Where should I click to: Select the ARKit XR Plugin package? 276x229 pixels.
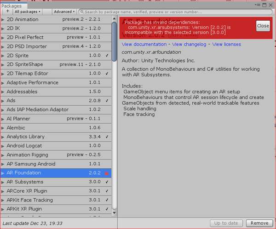coord(56,209)
